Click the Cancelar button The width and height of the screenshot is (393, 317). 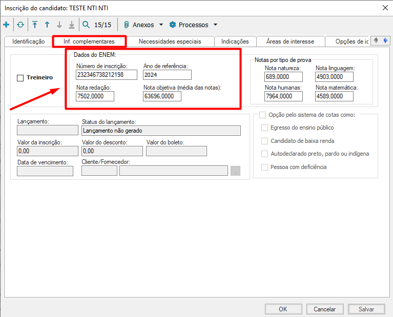[324, 309]
